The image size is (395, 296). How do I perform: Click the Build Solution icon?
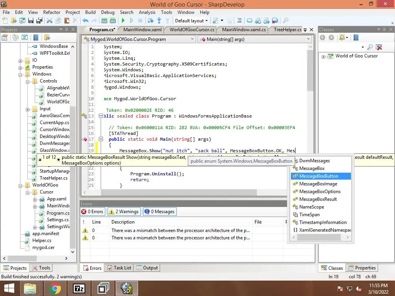(104, 21)
